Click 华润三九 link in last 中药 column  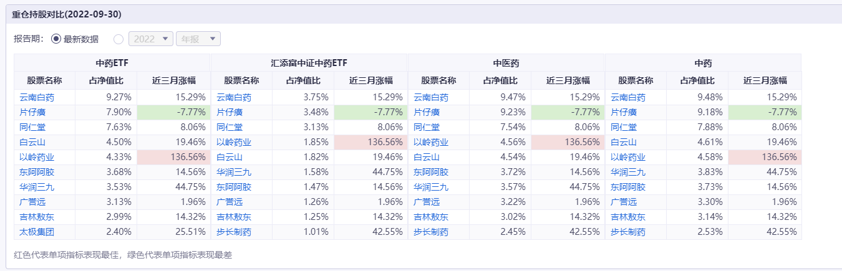[x=628, y=172]
